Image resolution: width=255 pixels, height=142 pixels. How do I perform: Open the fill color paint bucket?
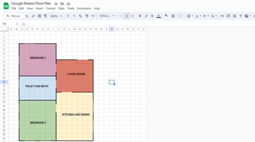coord(166,16)
